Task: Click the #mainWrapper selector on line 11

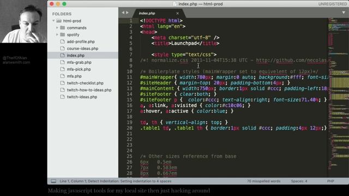Action: [157, 77]
